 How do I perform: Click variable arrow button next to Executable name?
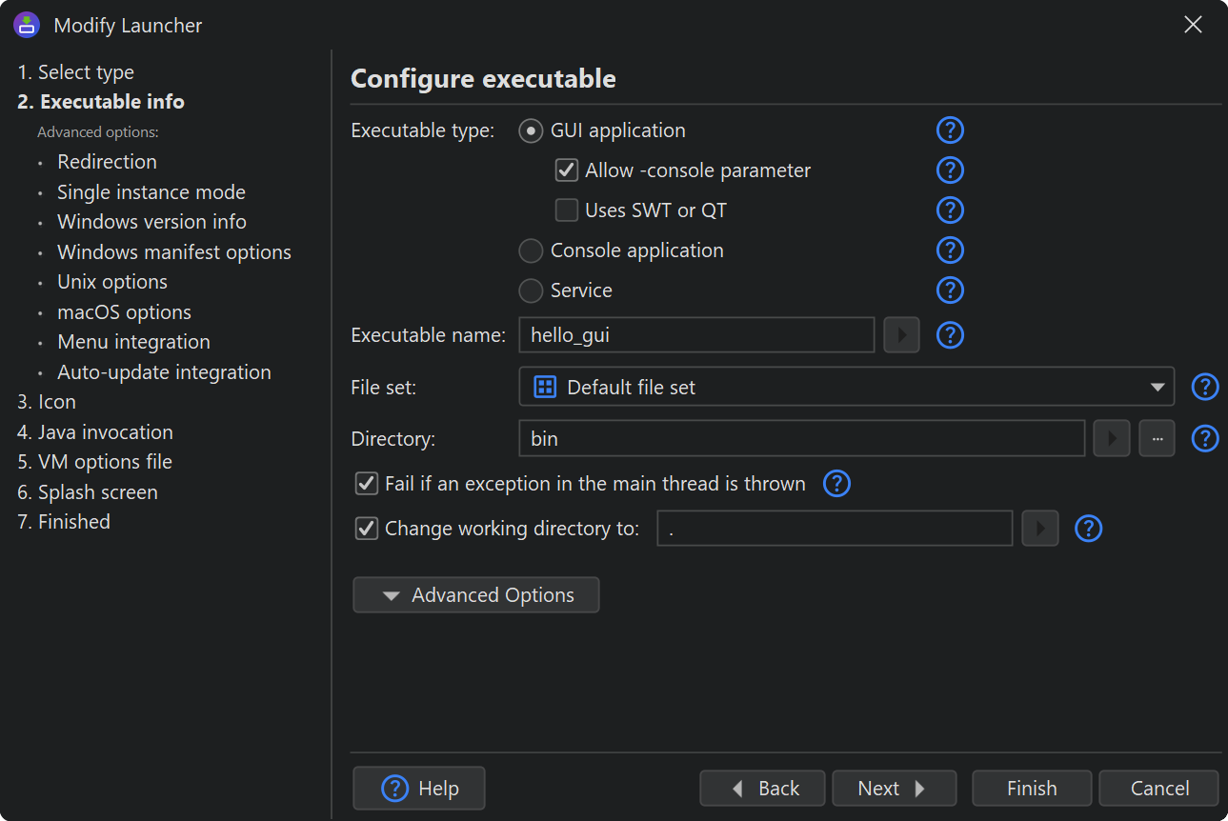pyautogui.click(x=901, y=335)
